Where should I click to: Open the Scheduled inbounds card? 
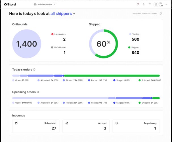pyautogui.click(x=35, y=126)
